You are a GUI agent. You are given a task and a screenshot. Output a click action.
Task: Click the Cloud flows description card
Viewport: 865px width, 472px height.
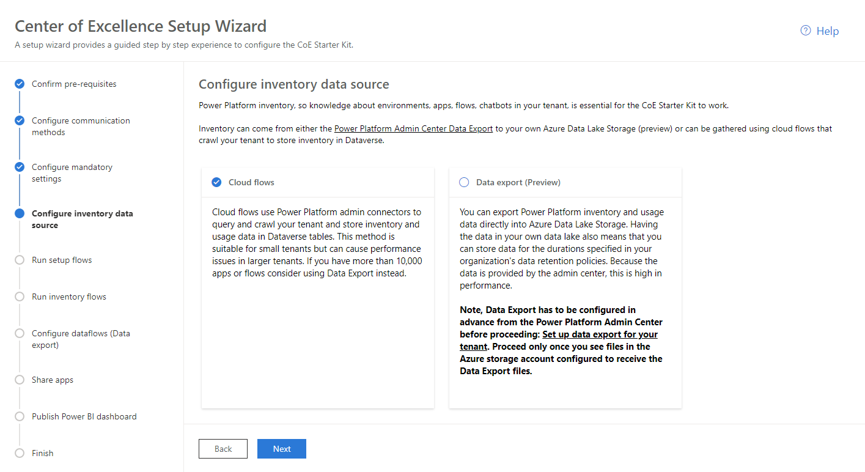pyautogui.click(x=318, y=288)
